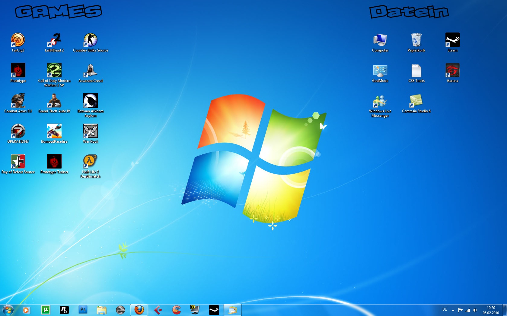Click the Show desktop button
This screenshot has width=507, height=316.
pos(505,310)
